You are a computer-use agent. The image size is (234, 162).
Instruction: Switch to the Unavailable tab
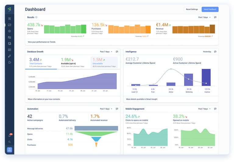104,62
